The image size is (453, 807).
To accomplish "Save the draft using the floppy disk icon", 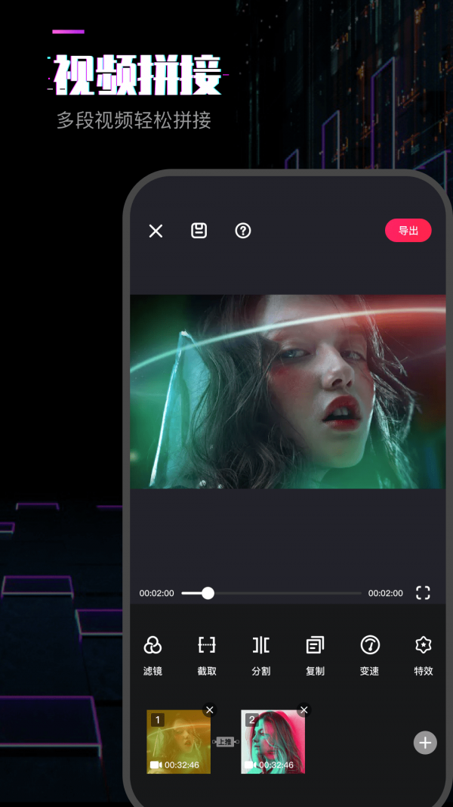I will pos(199,231).
